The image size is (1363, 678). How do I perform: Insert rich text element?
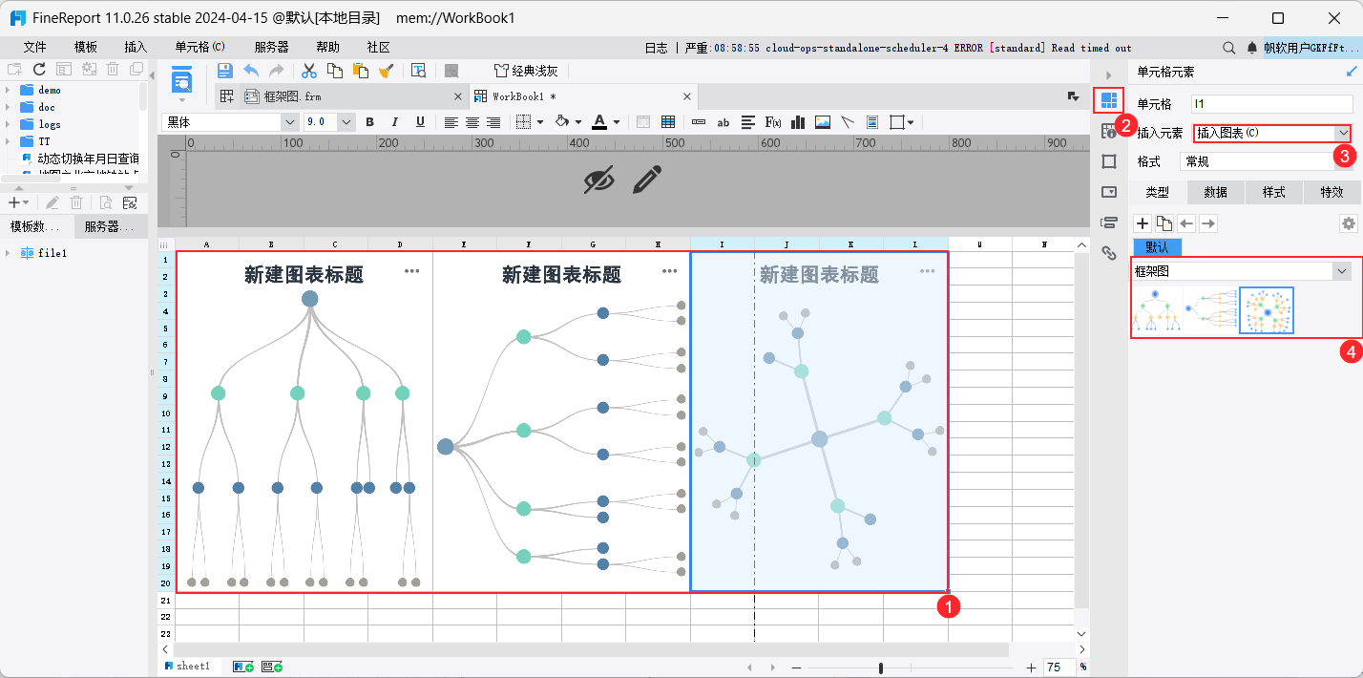(748, 122)
